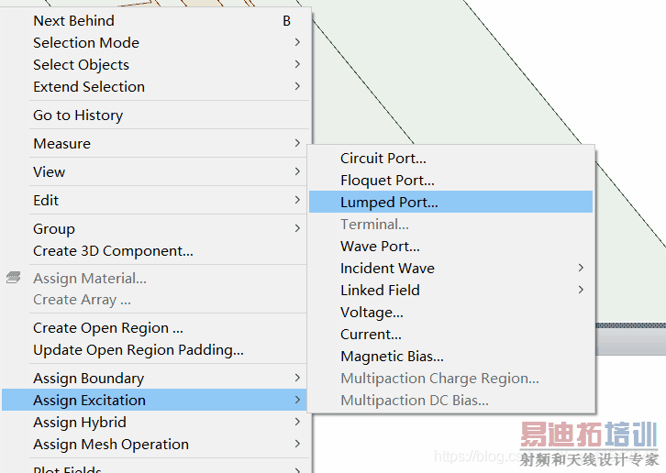Open Circuit Port dialog
666x473 pixels.
click(383, 159)
